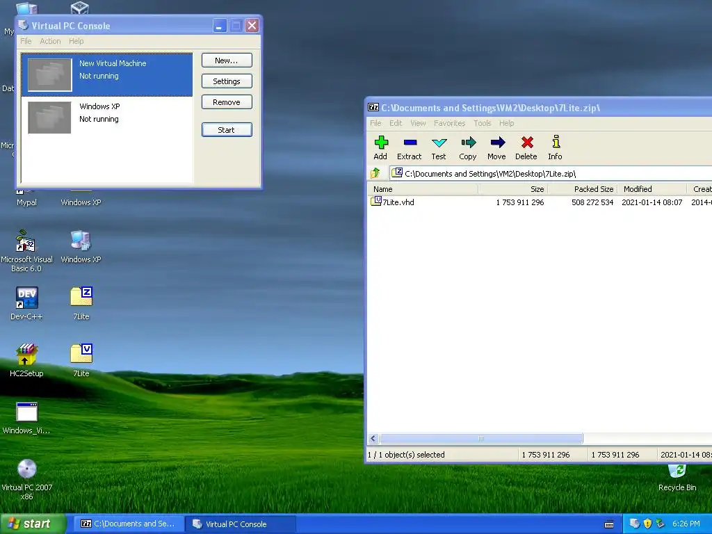Open the 7-Zip Tools menu
The height and width of the screenshot is (534, 712).
tap(483, 123)
